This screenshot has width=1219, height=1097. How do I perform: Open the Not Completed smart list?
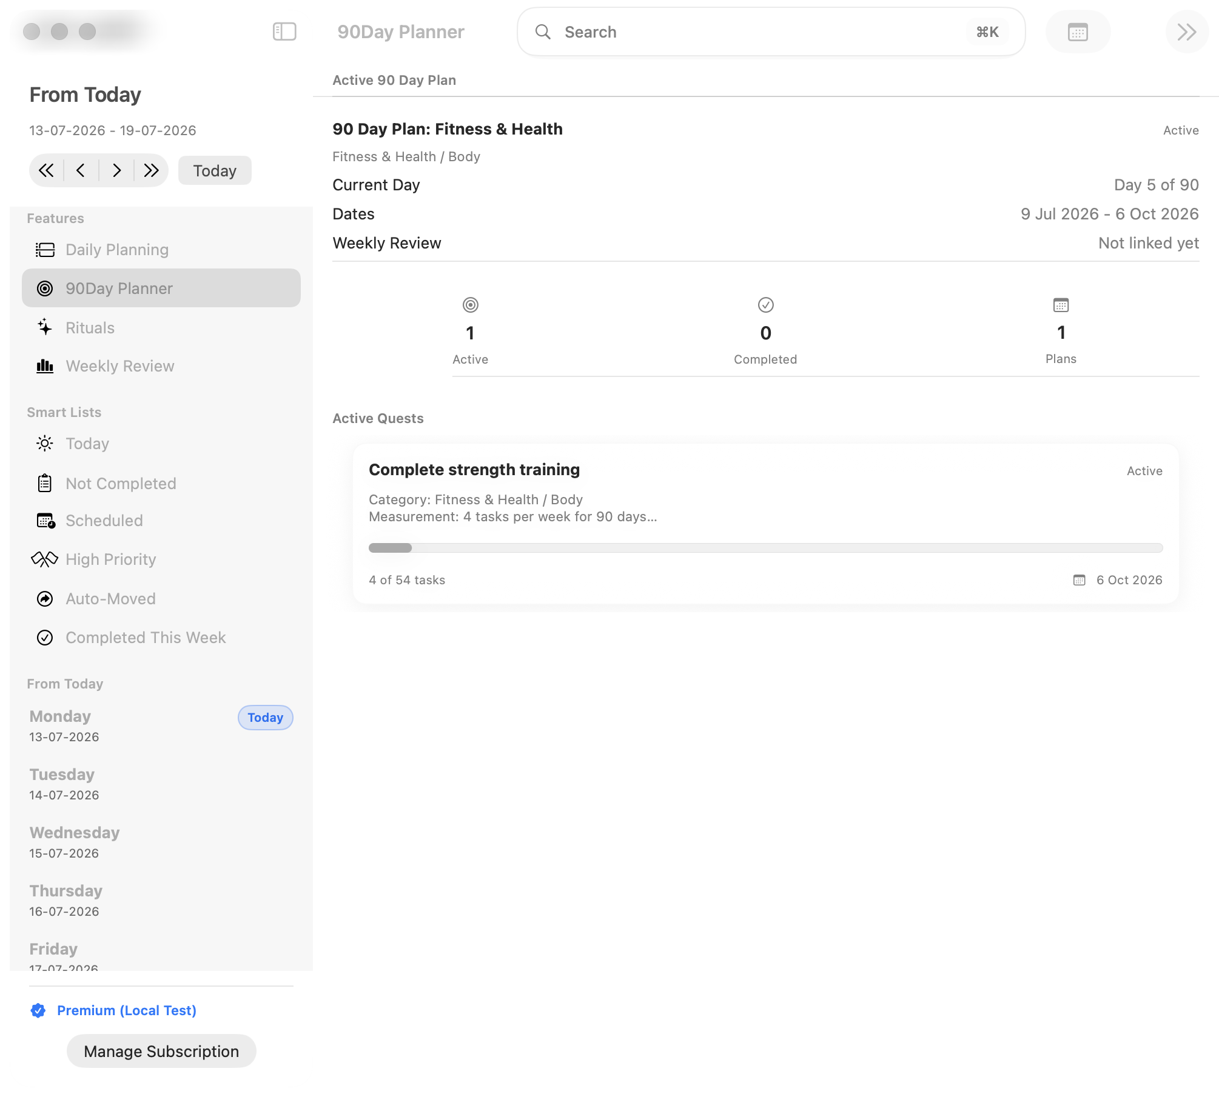[x=161, y=483]
